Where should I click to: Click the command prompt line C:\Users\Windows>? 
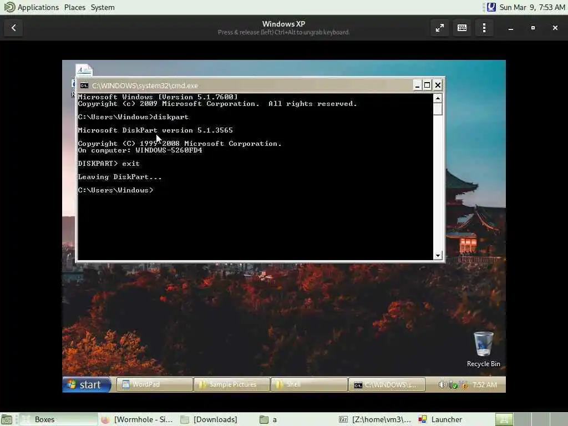pos(115,190)
